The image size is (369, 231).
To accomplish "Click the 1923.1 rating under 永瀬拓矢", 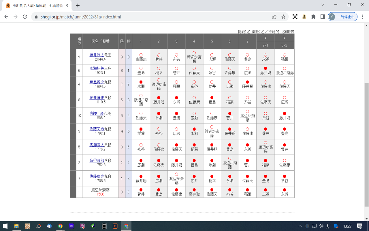I will pos(100,73).
